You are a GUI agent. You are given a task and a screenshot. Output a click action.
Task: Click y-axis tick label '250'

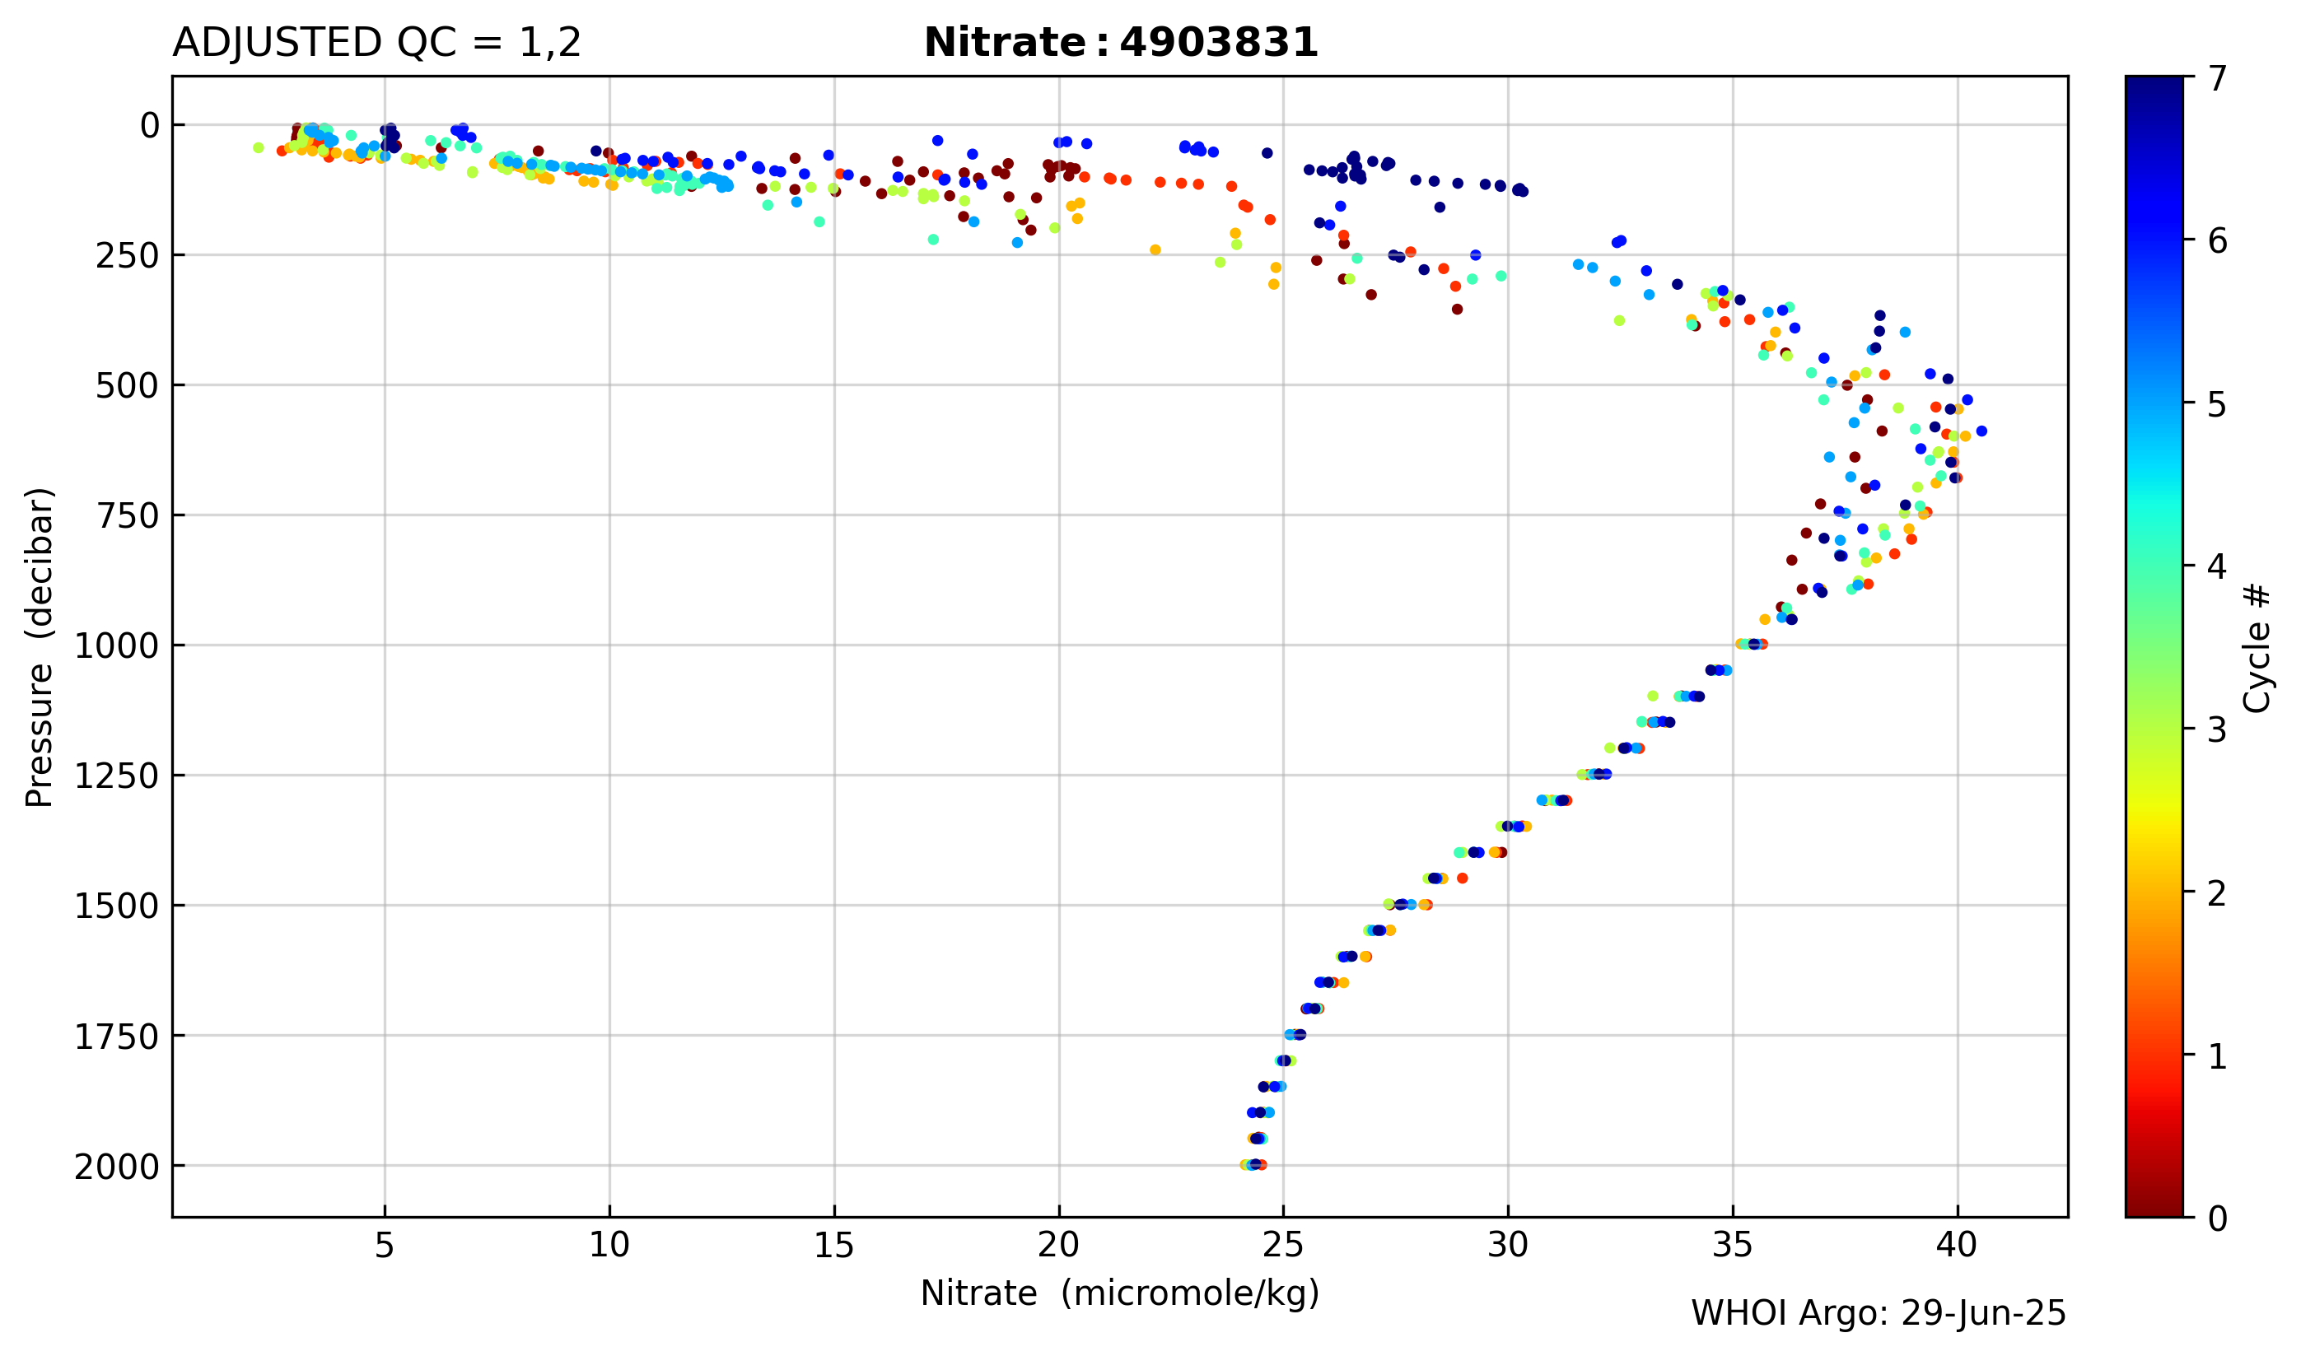click(128, 257)
